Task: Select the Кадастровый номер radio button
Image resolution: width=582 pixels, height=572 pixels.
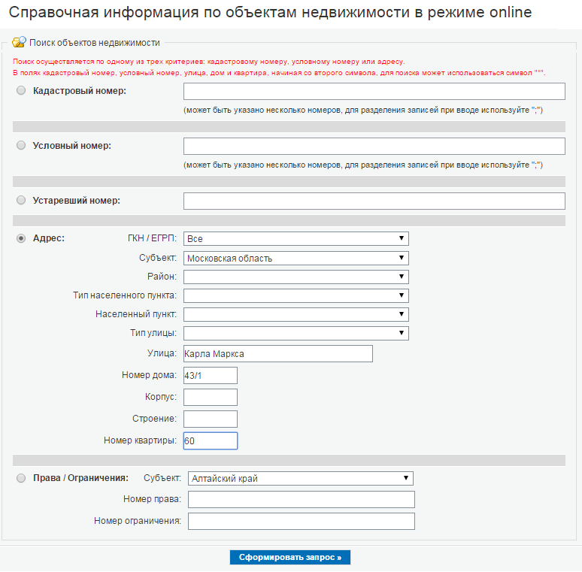Action: 21,90
